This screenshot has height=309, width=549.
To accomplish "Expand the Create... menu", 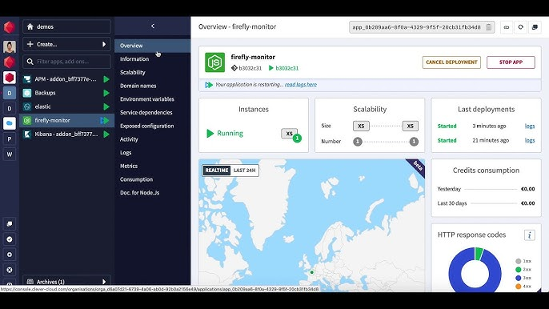I will point(66,44).
